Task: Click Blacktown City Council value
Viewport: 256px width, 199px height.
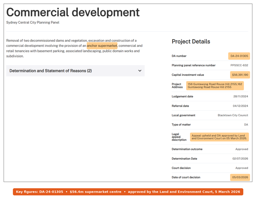Action: [x=233, y=115]
